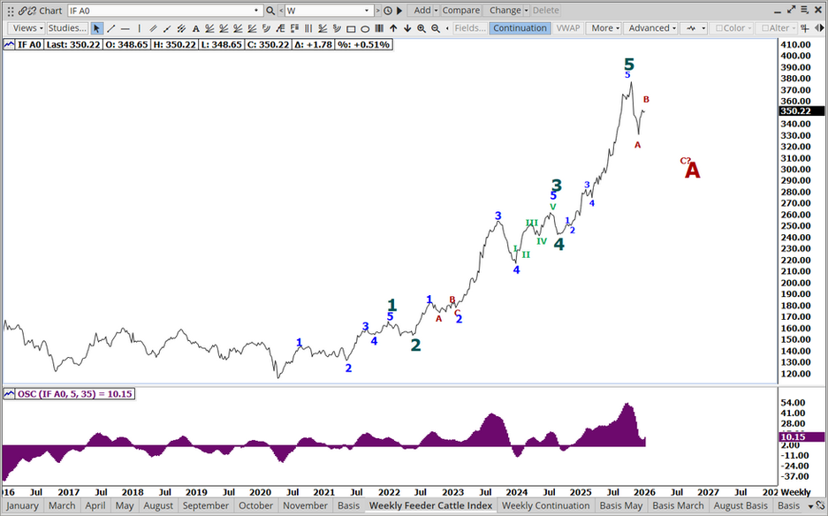The image size is (828, 516).
Task: Click the crosshair cursor icon
Action: click(x=804, y=28)
